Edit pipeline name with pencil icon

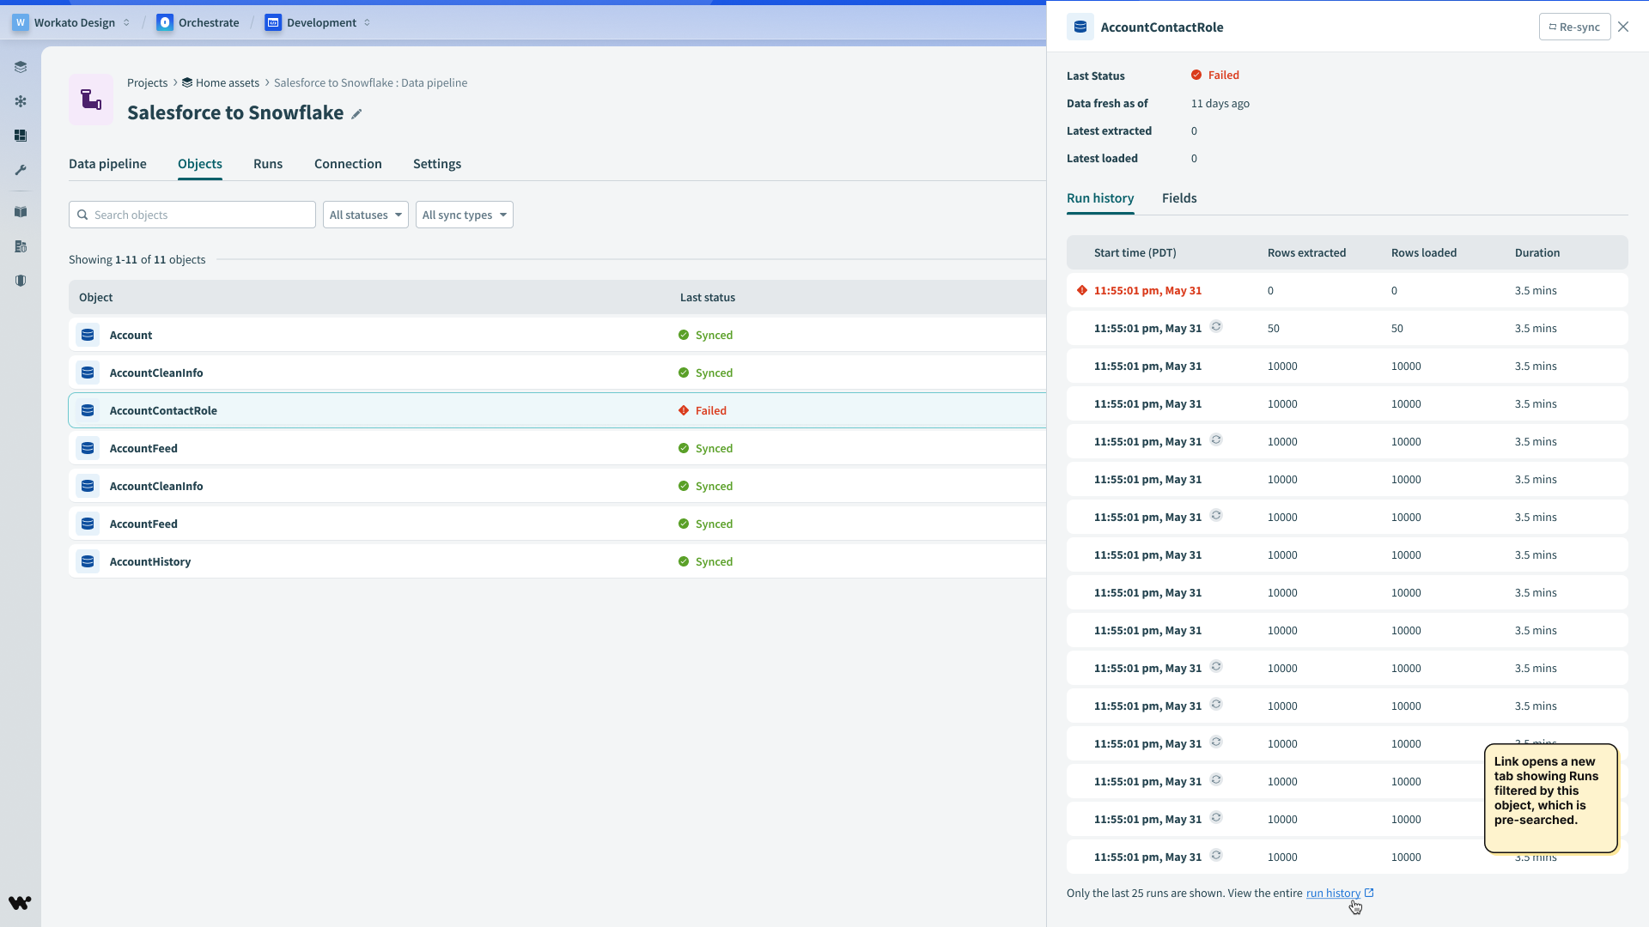pyautogui.click(x=356, y=114)
